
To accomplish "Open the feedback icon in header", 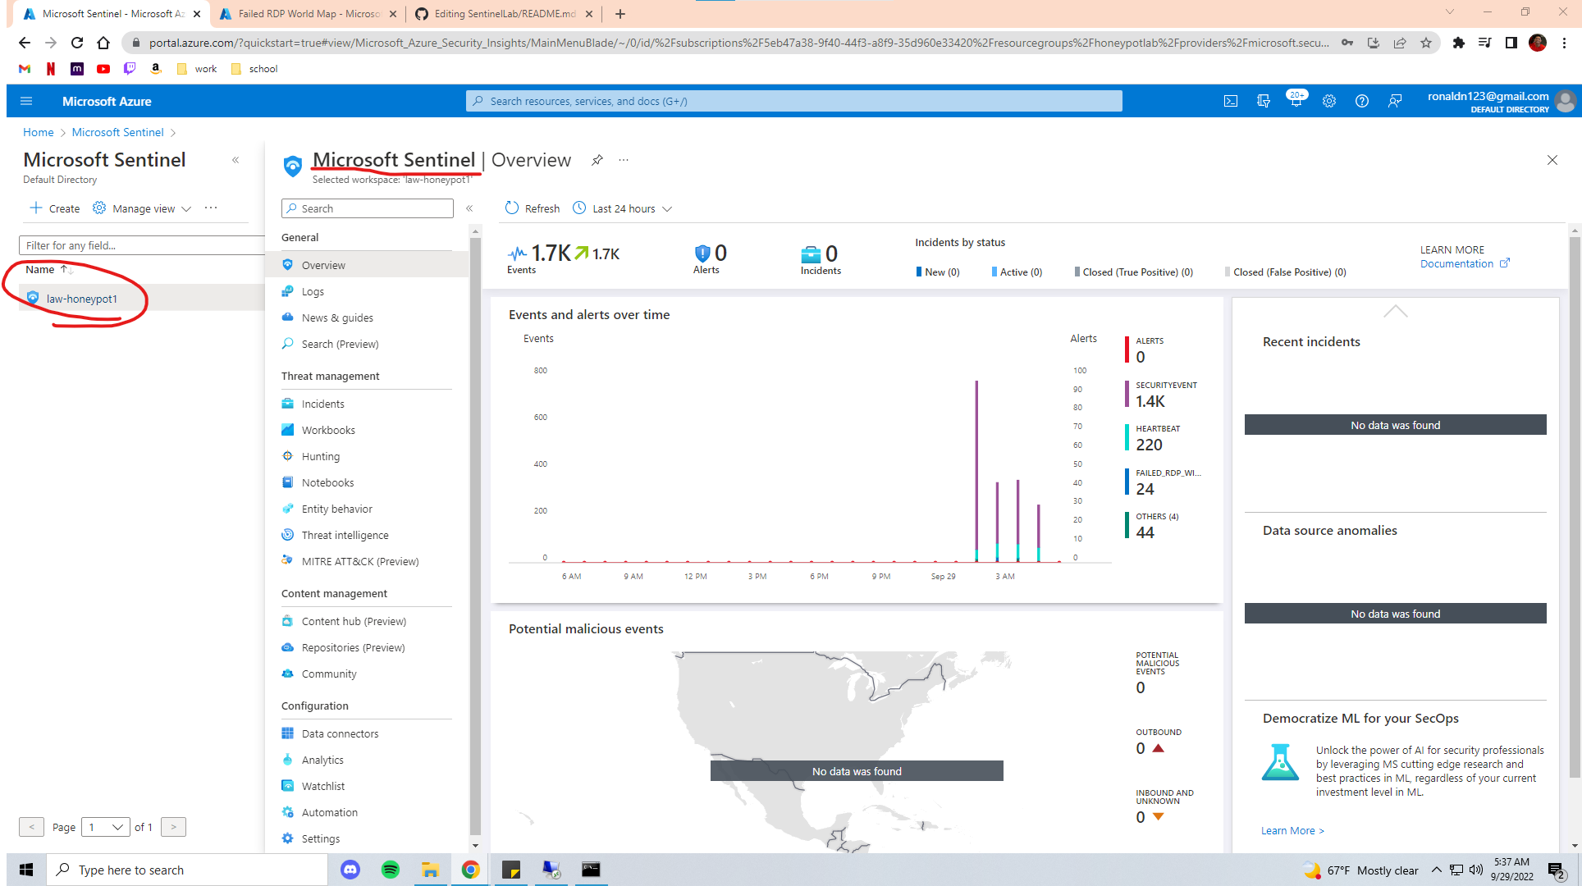I will [x=1395, y=101].
